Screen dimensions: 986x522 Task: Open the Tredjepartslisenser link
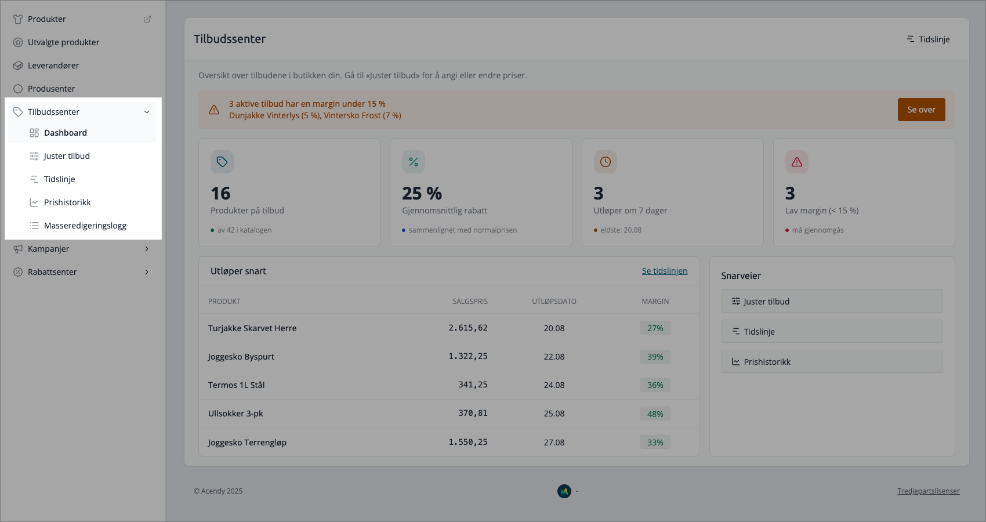(x=929, y=491)
